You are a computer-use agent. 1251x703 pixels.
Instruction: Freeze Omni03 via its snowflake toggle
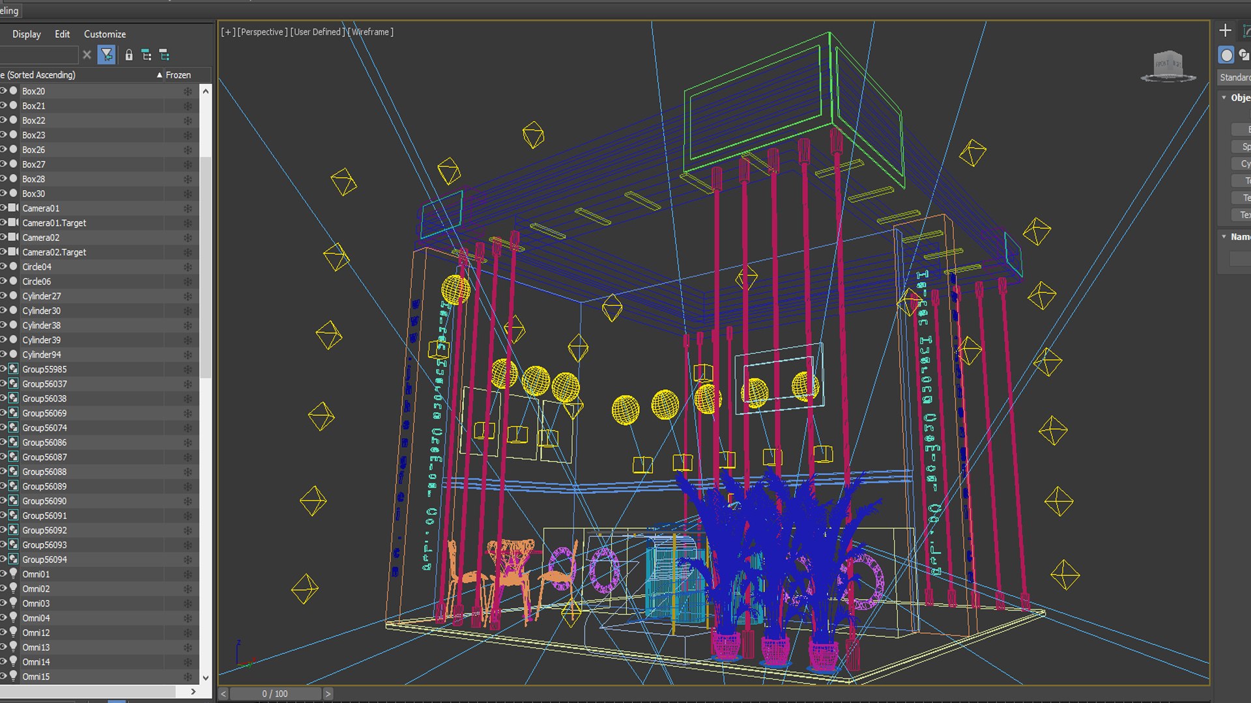188,603
